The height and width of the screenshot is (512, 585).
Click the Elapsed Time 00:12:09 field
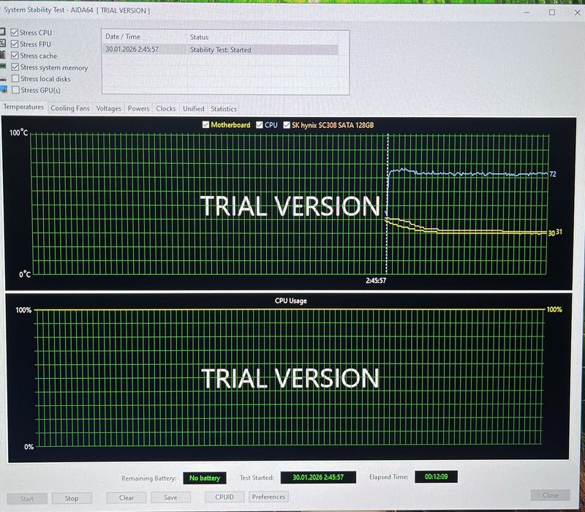[436, 477]
